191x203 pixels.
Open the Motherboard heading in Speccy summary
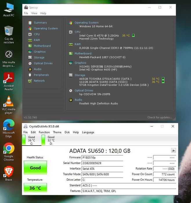(83, 53)
